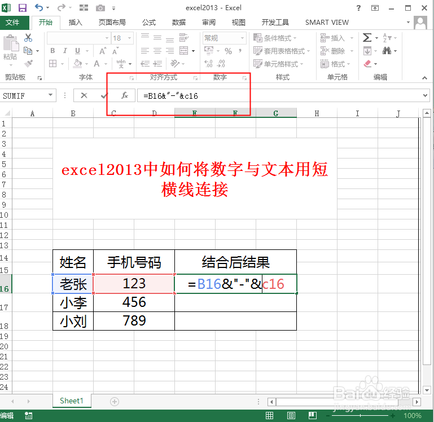
Task: Switch to the 页面布局 ribbon tab
Action: coord(112,22)
